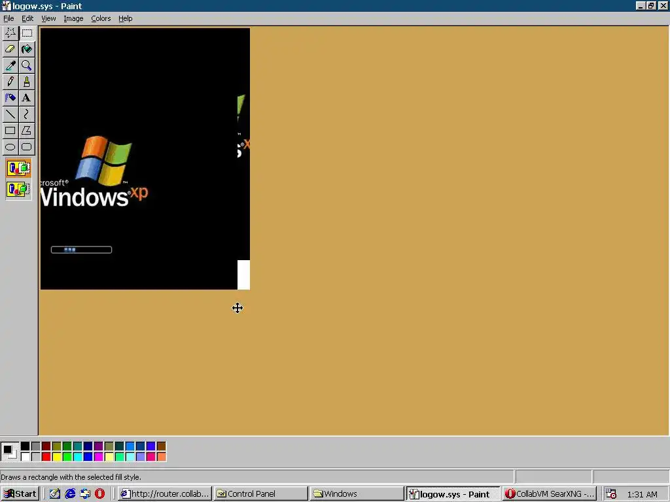Choose the light gray palette swatch
The width and height of the screenshot is (670, 502).
tap(36, 457)
